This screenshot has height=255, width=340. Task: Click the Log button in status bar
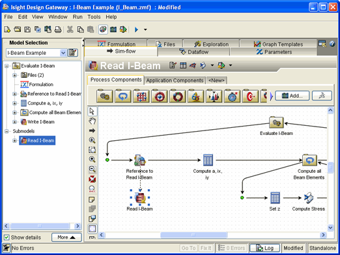click(x=264, y=248)
